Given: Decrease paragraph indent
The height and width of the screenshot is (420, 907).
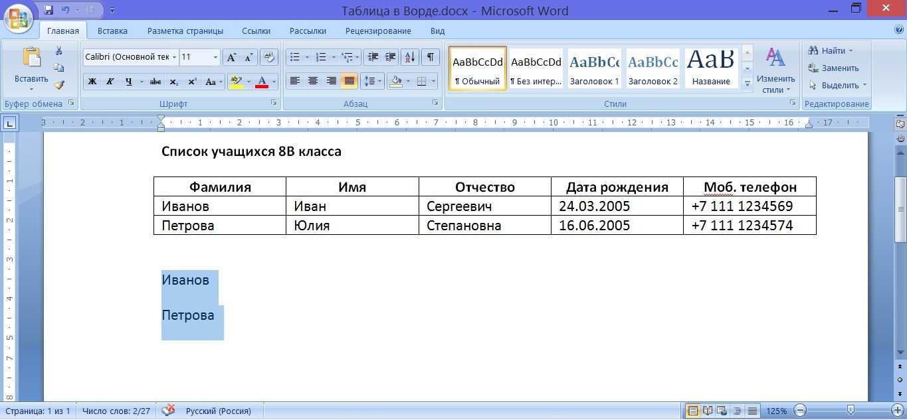Looking at the screenshot, I should point(373,57).
